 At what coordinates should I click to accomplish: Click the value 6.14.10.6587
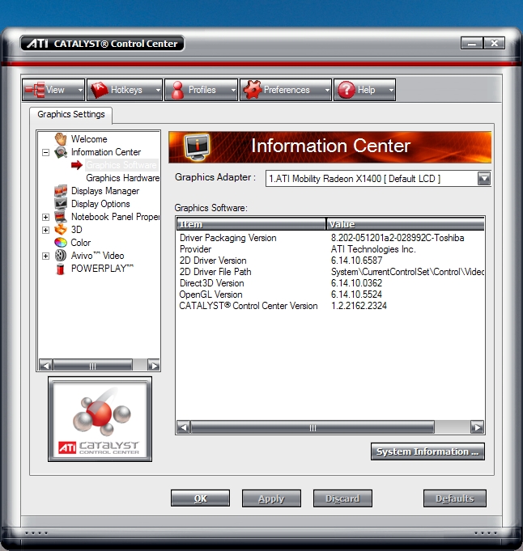tap(356, 261)
